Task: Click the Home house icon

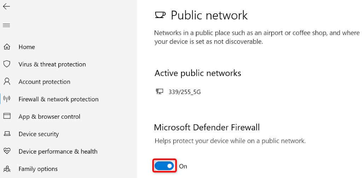Action: 7,47
